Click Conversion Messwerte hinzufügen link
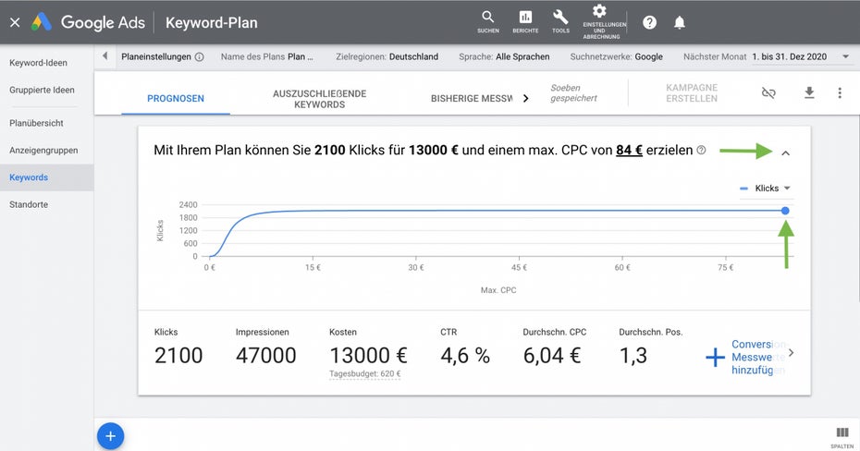The image size is (860, 451). click(x=758, y=358)
